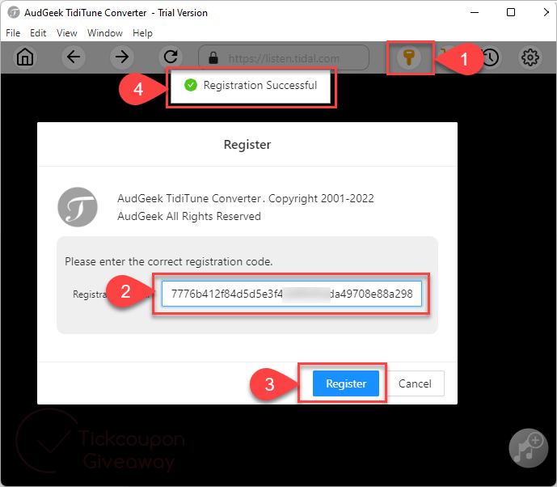This screenshot has height=487, width=557.
Task: Reload the page with refresh icon
Action: pyautogui.click(x=171, y=57)
